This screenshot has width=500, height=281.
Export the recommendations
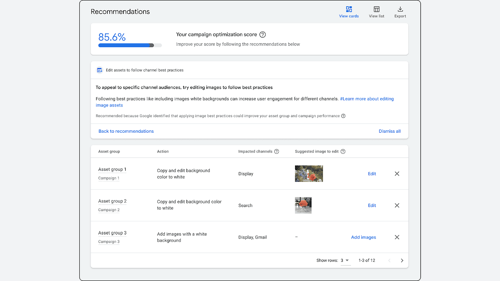click(400, 12)
